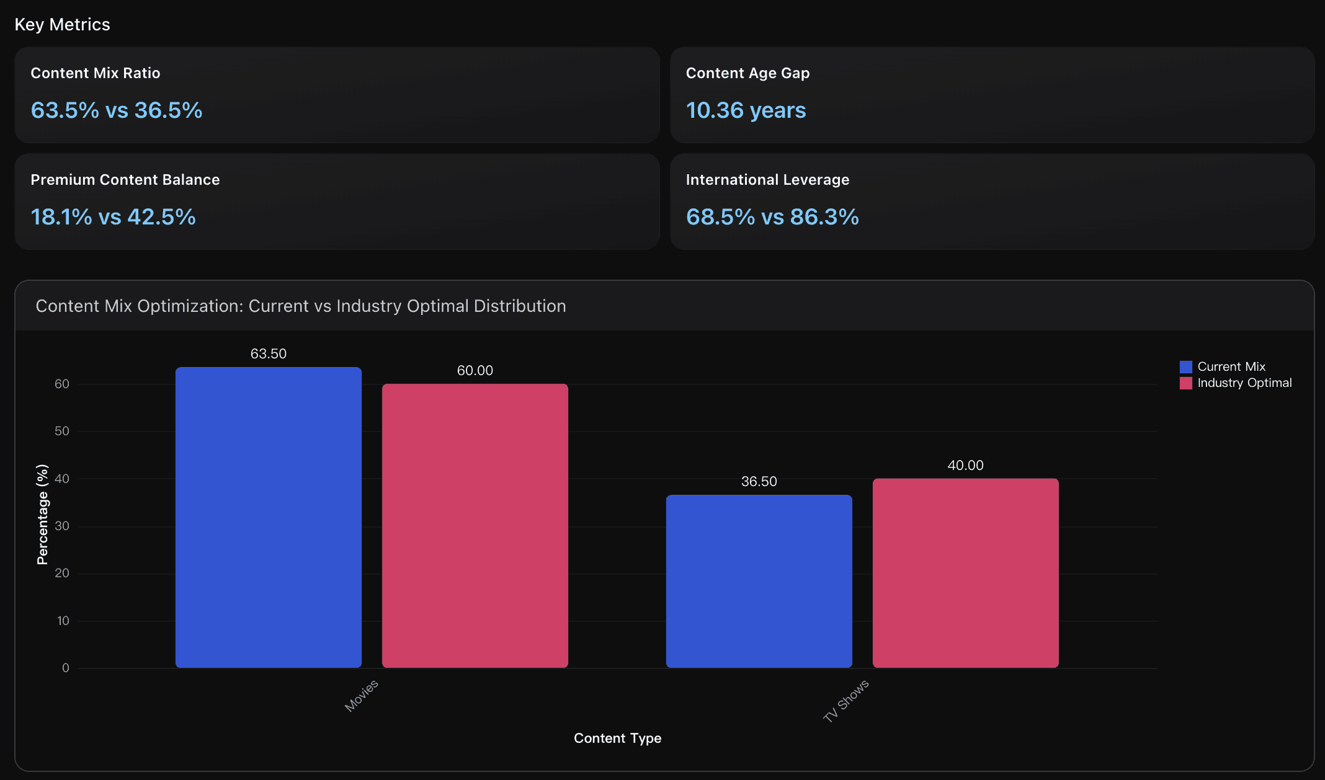Click the 10.36 years value
The height and width of the screenshot is (780, 1325).
(x=746, y=110)
